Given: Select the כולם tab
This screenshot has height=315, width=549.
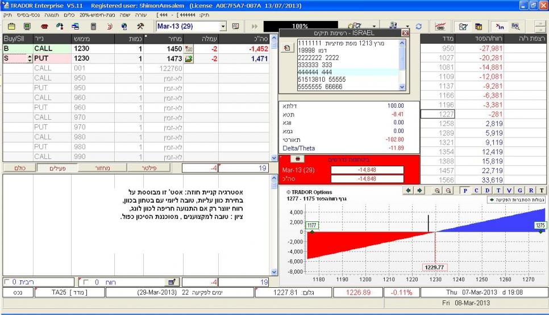Looking at the screenshot, I should click(19, 168).
